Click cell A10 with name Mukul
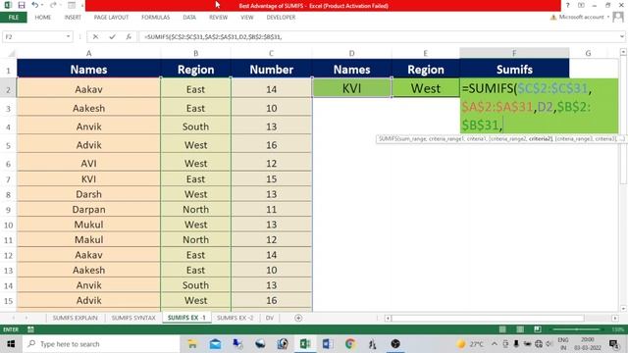This screenshot has height=353, width=628. point(88,225)
